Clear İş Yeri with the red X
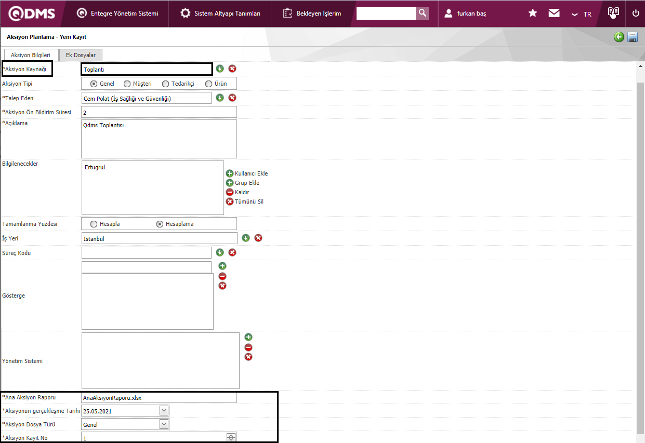This screenshot has height=443, width=645. point(258,238)
